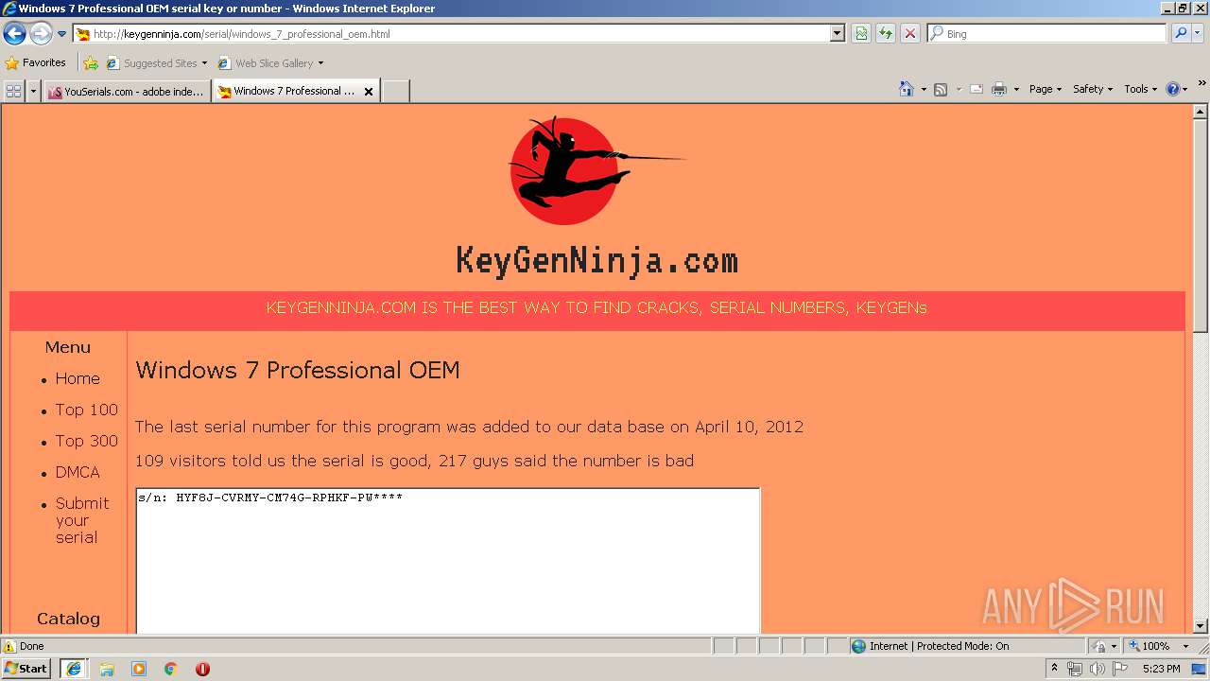Click the Home toolbar icon
The width and height of the screenshot is (1210, 681).
coord(906,89)
